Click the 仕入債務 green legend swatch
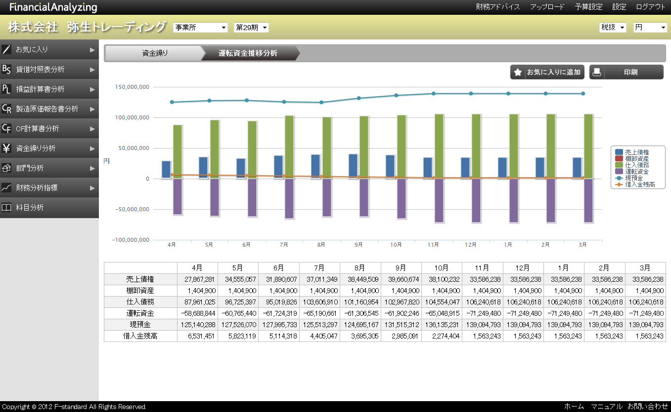This screenshot has width=671, height=412. click(x=619, y=165)
